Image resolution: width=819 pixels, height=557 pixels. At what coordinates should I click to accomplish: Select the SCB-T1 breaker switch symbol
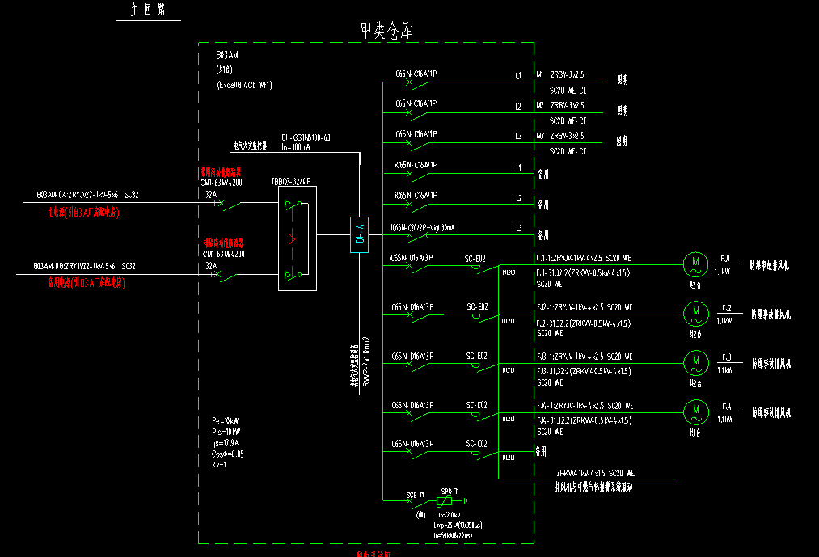pos(418,503)
